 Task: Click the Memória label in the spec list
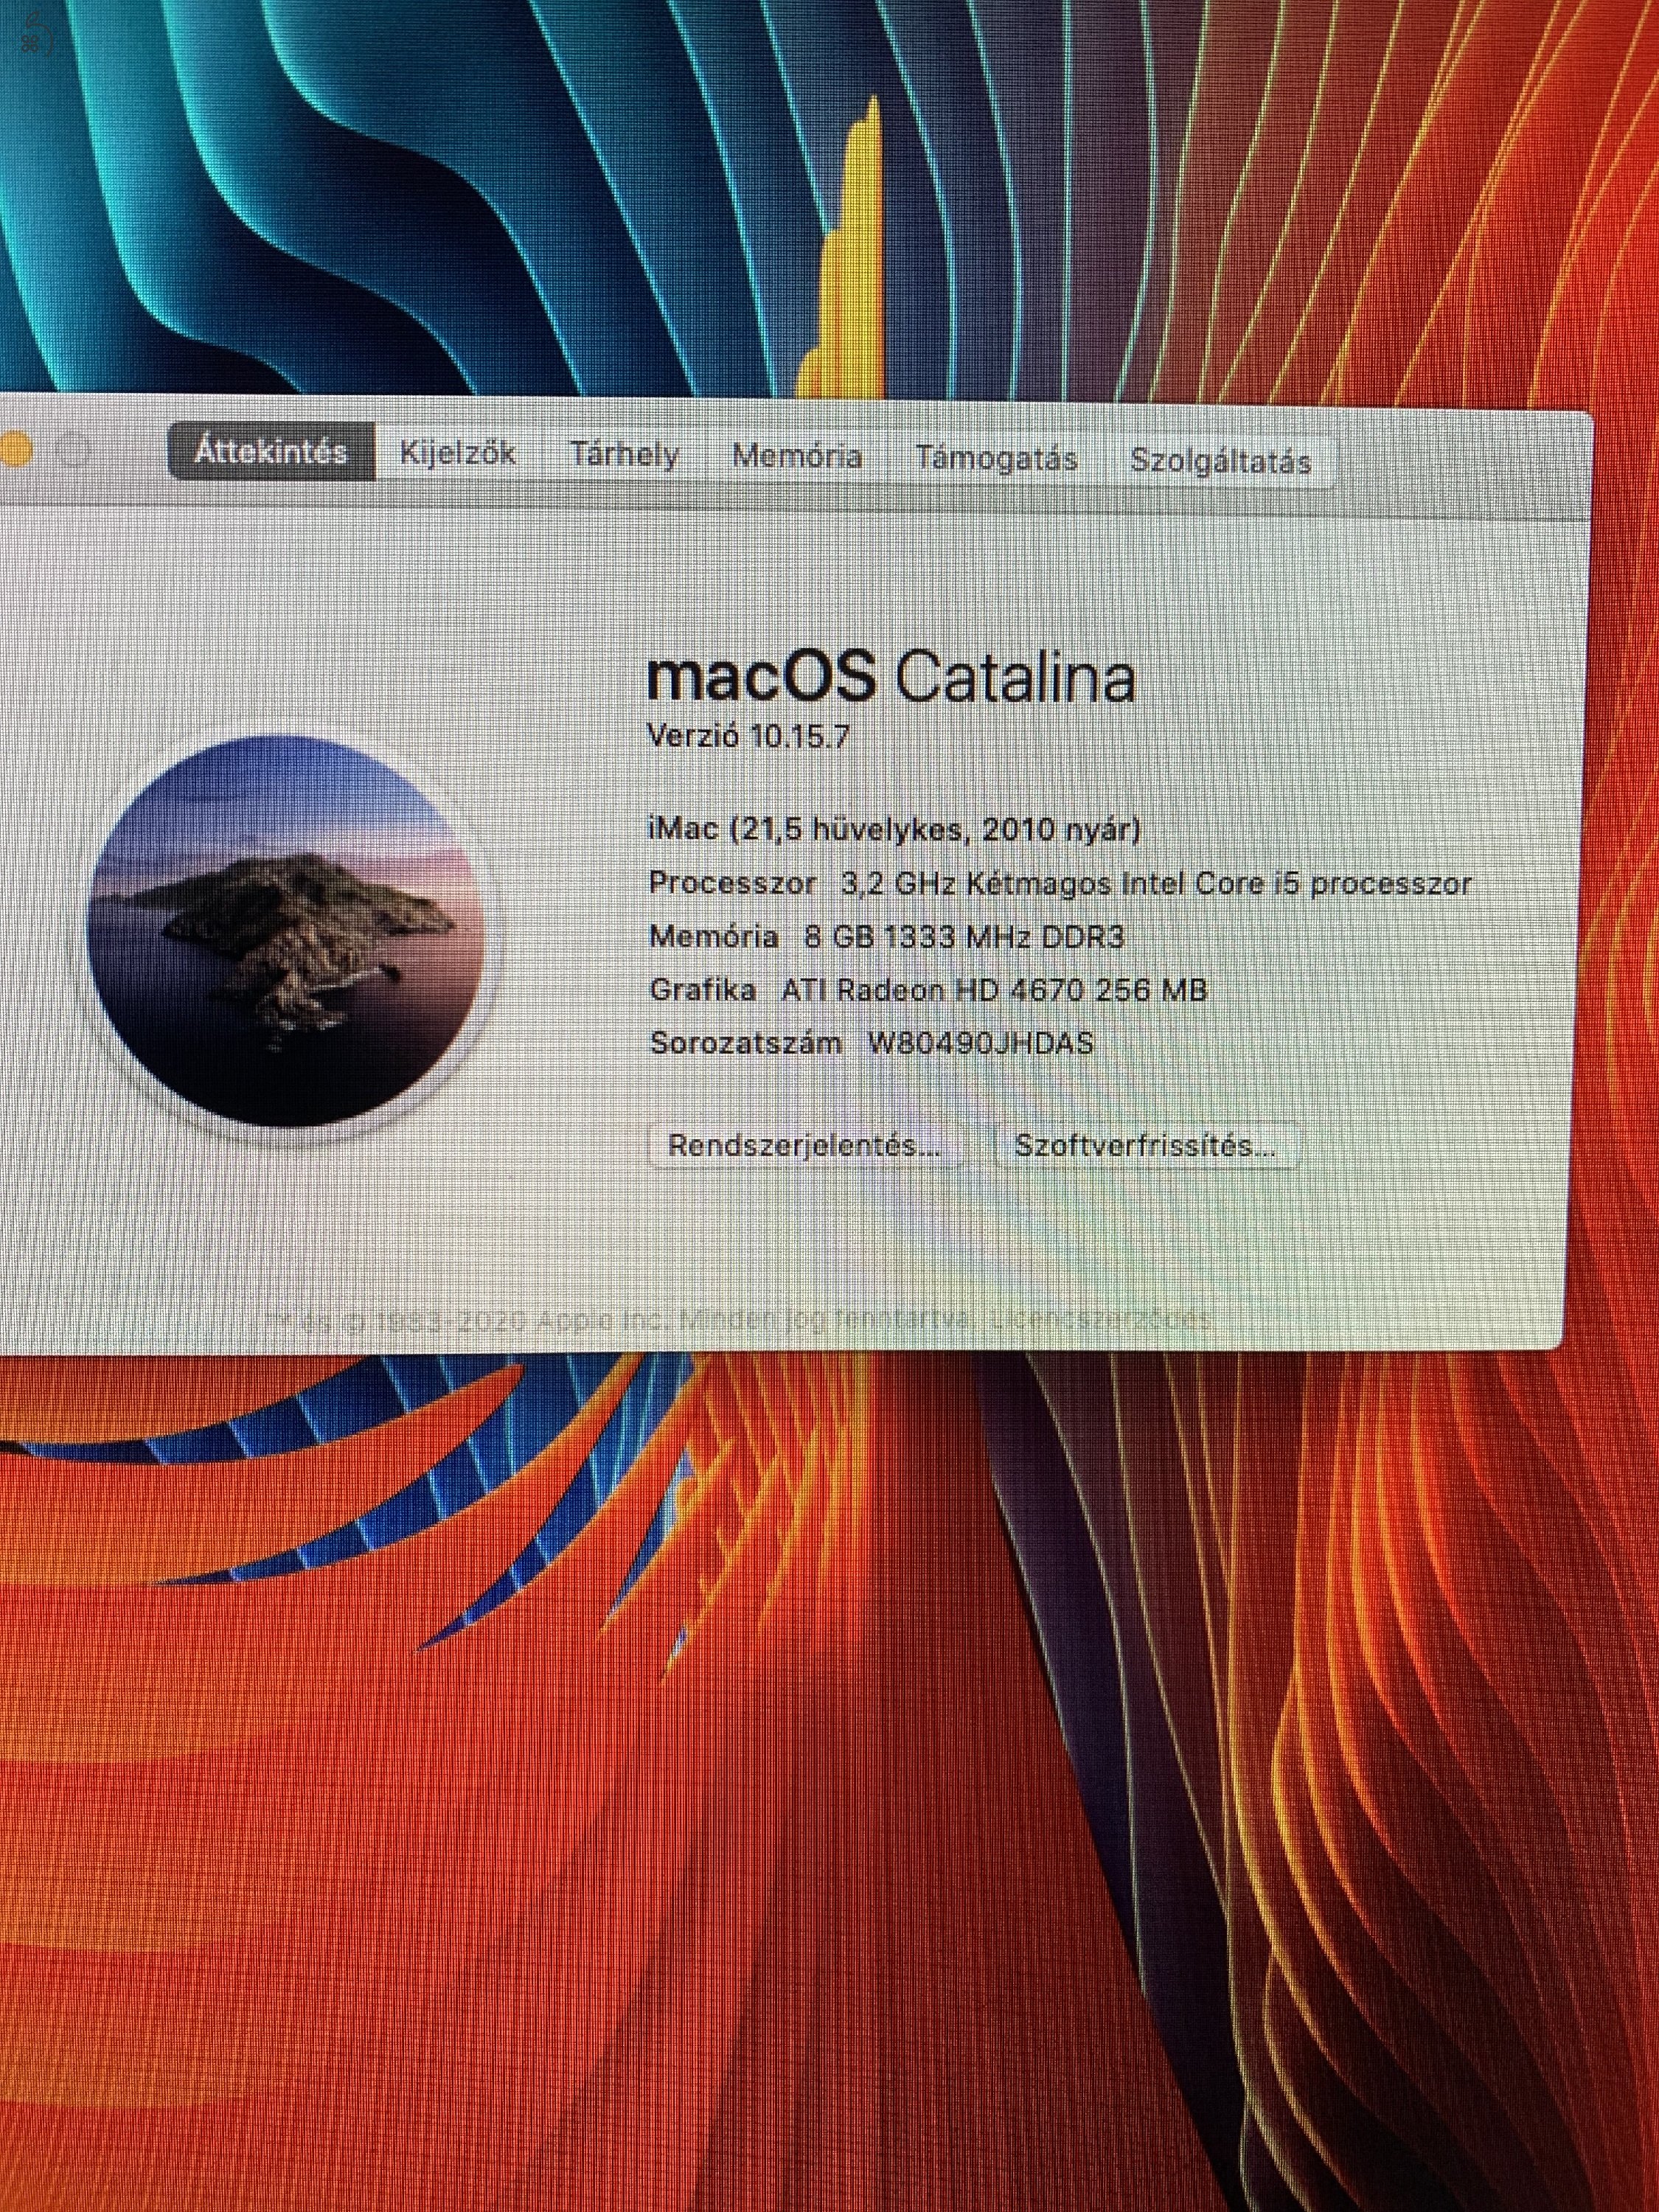[x=714, y=937]
